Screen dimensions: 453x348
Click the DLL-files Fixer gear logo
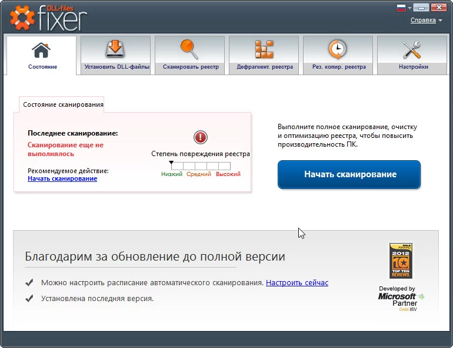[22, 18]
